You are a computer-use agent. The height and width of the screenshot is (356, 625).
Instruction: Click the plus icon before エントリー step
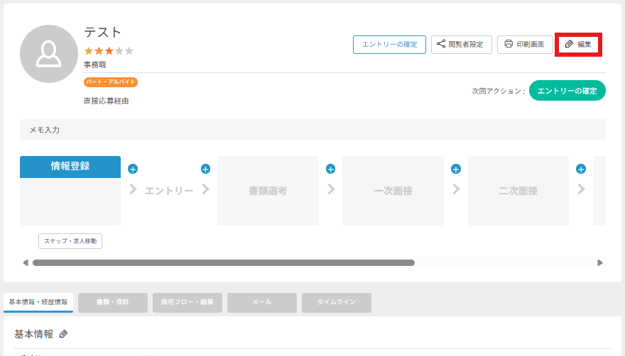133,169
